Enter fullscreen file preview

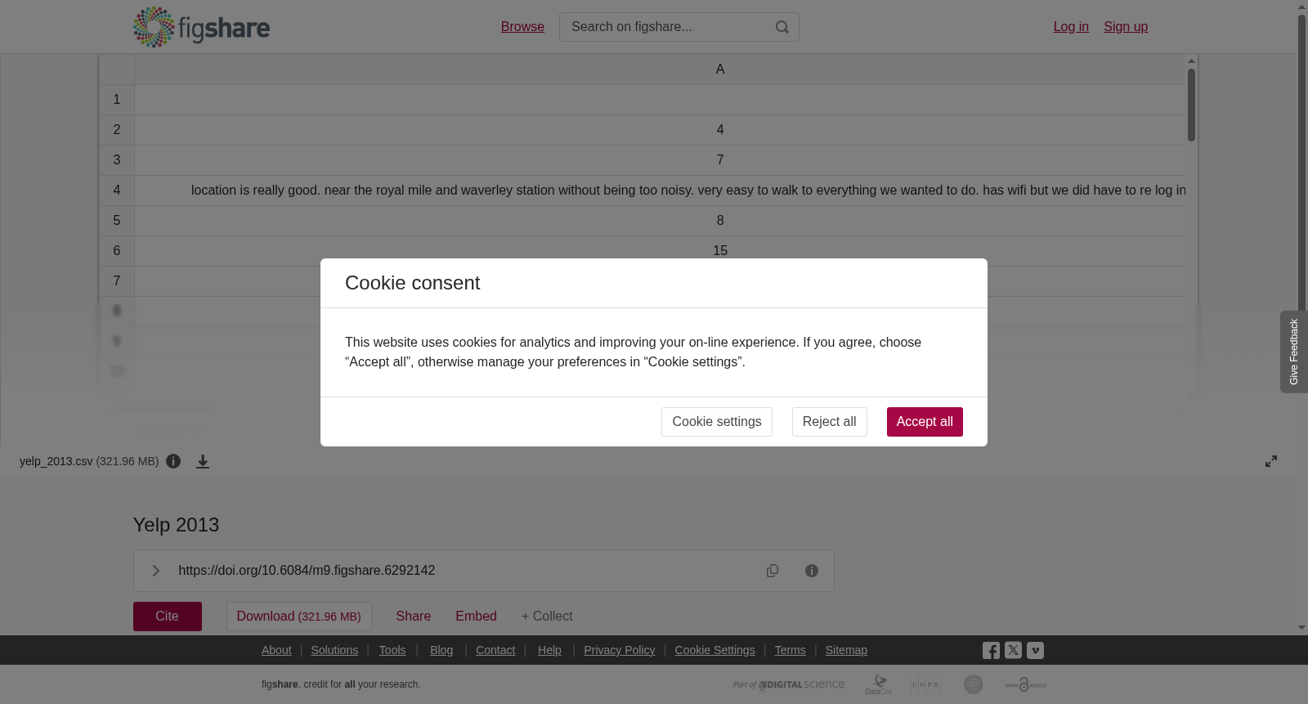[1271, 461]
